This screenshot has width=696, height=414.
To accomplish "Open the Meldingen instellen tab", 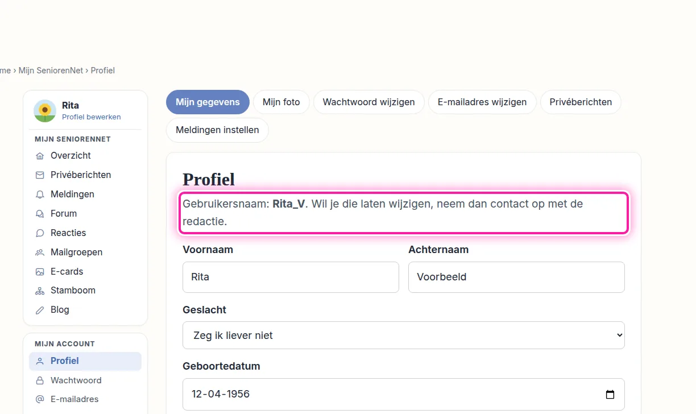I will pyautogui.click(x=217, y=130).
